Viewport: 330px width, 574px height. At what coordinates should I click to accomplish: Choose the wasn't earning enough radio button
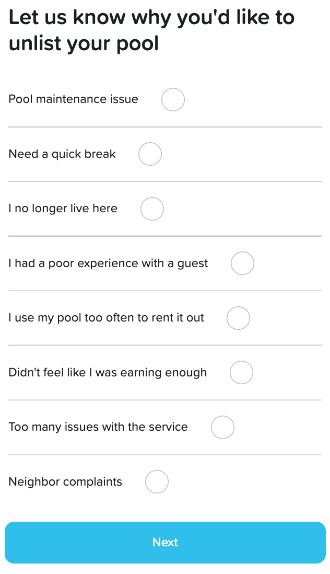tap(241, 373)
